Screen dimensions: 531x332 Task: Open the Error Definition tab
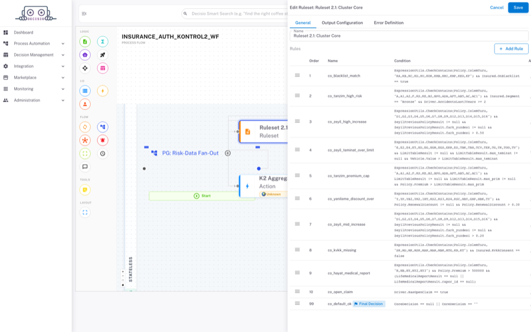[388, 22]
